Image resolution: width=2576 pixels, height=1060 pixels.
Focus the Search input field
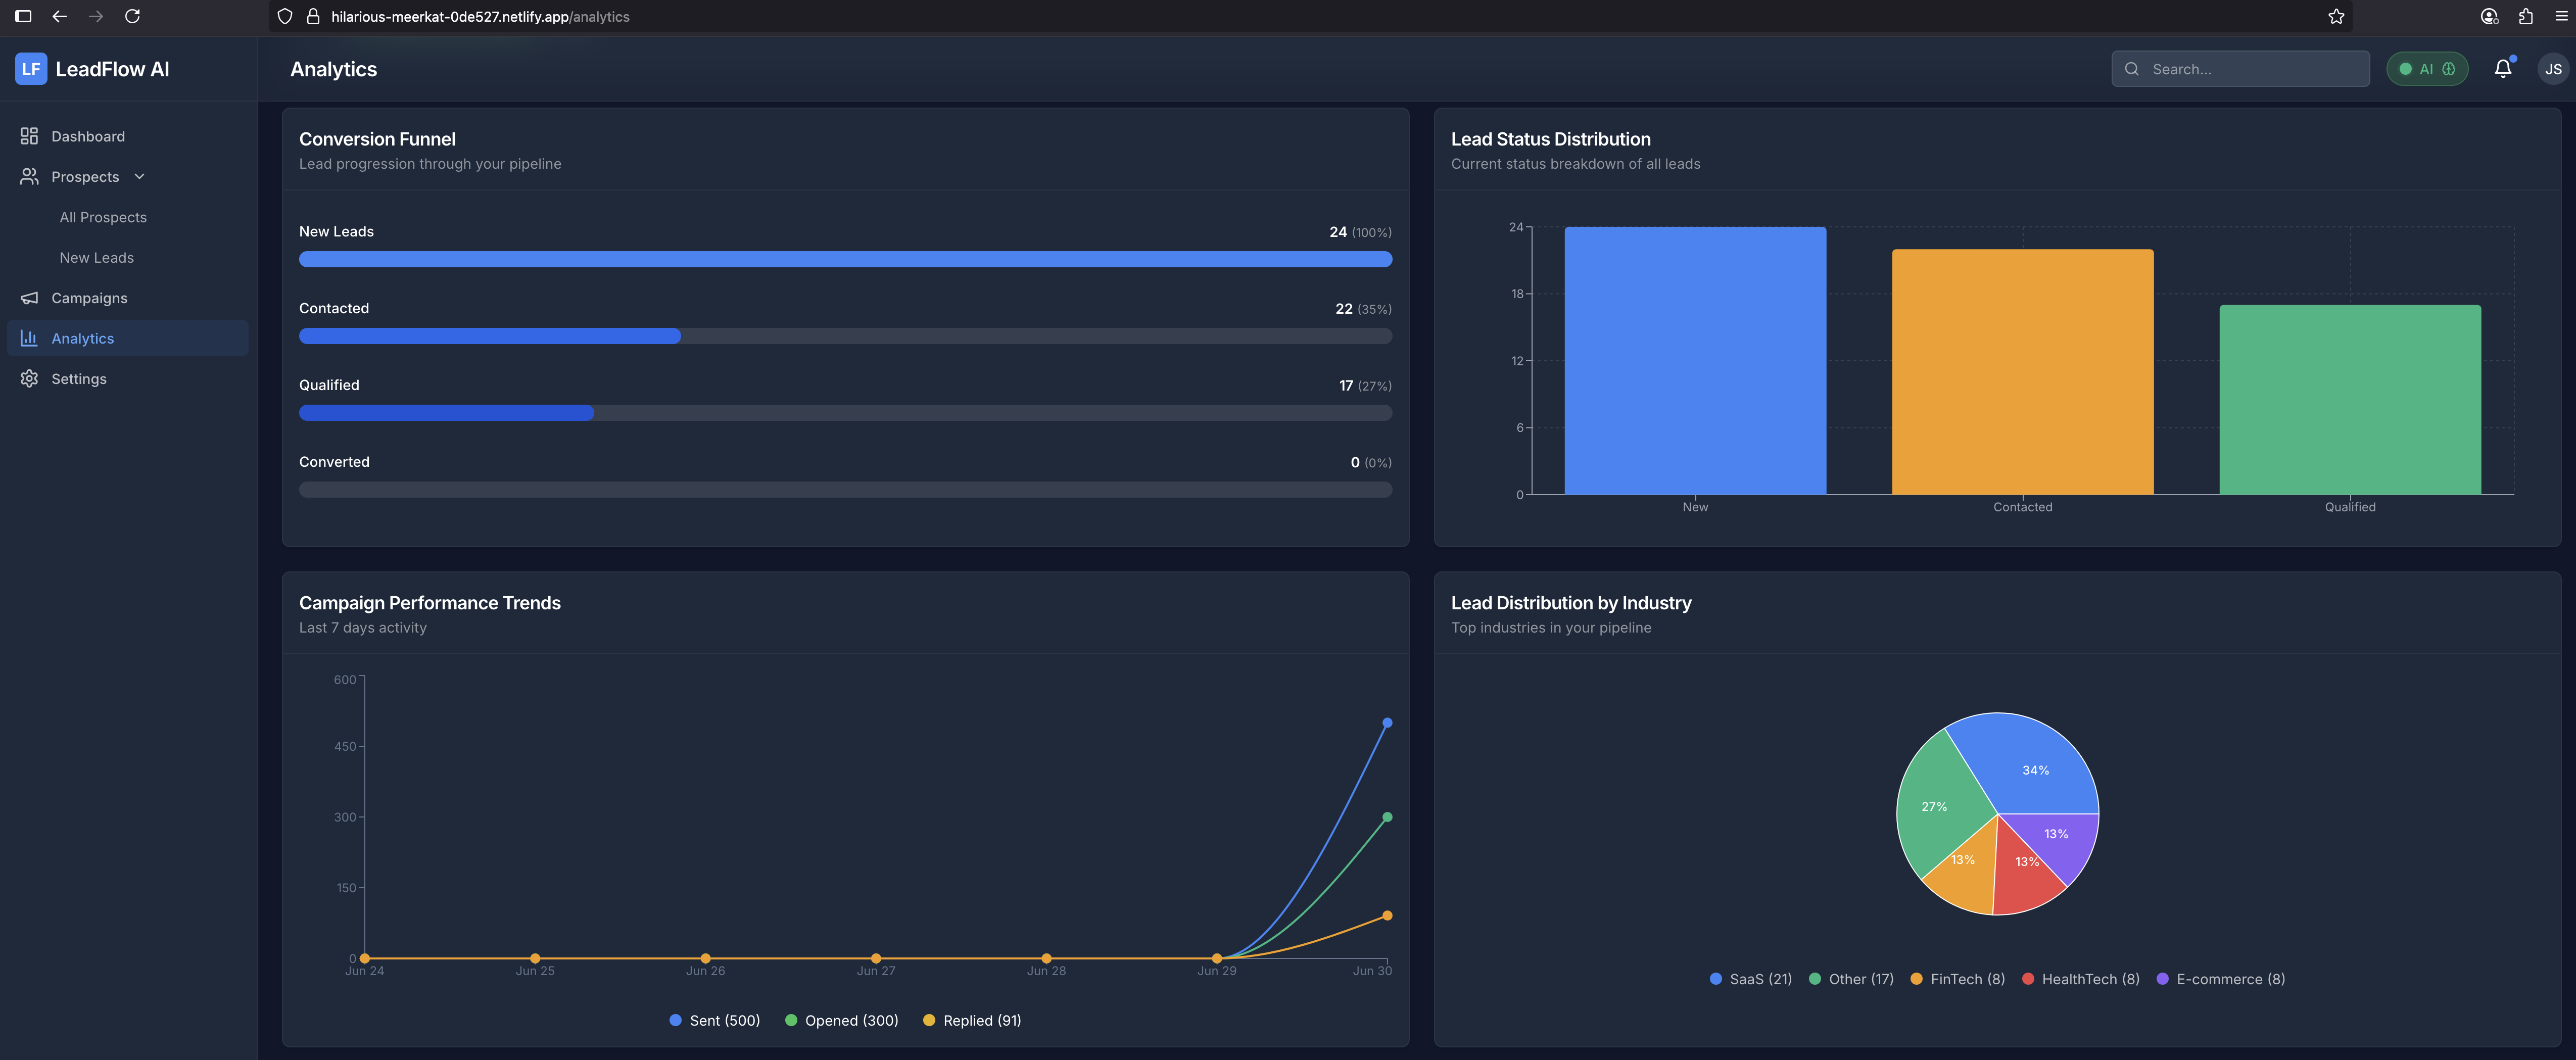[2250, 69]
